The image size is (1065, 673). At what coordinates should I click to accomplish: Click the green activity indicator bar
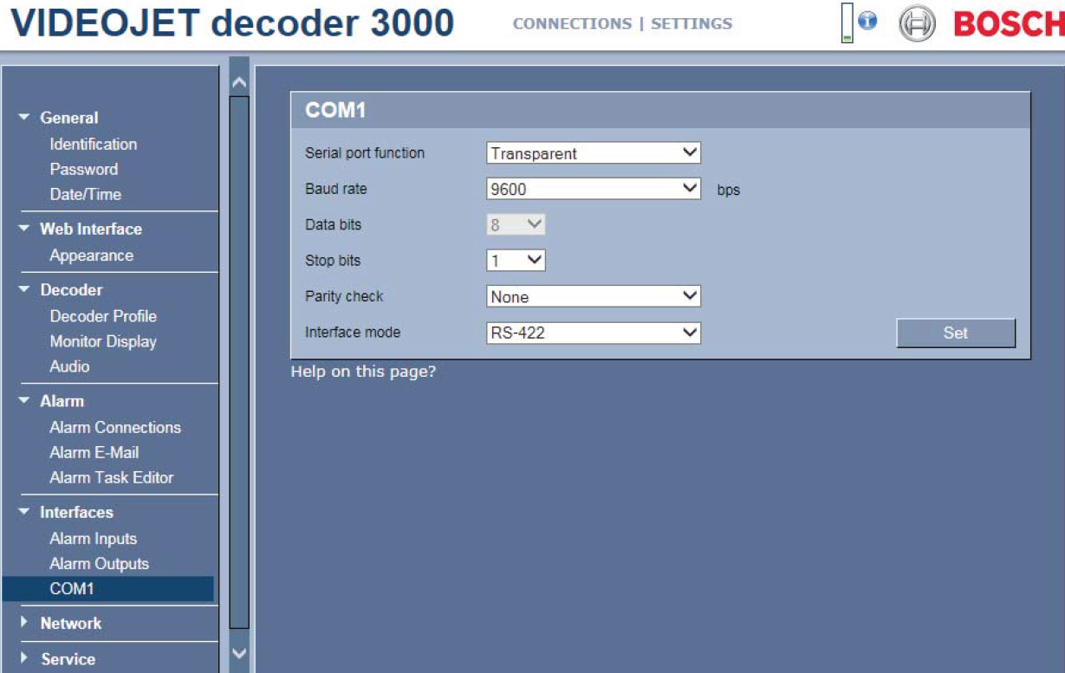coord(847,24)
